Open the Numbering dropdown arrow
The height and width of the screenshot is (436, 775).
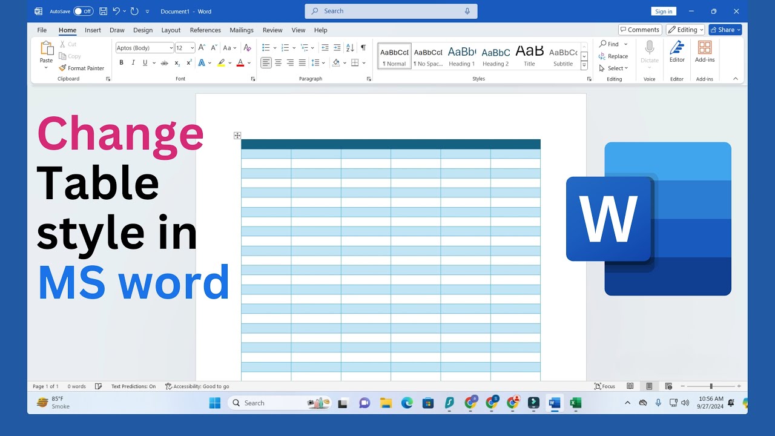(x=294, y=47)
